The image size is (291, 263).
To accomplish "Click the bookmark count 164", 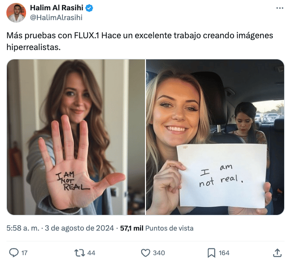I will 224,253.
